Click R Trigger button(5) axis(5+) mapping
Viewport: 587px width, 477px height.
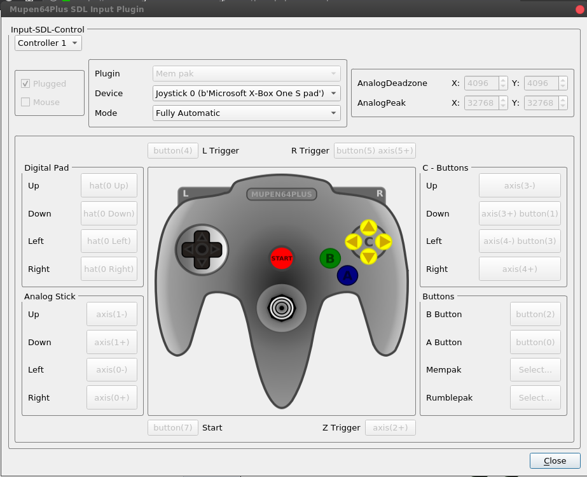click(x=375, y=151)
